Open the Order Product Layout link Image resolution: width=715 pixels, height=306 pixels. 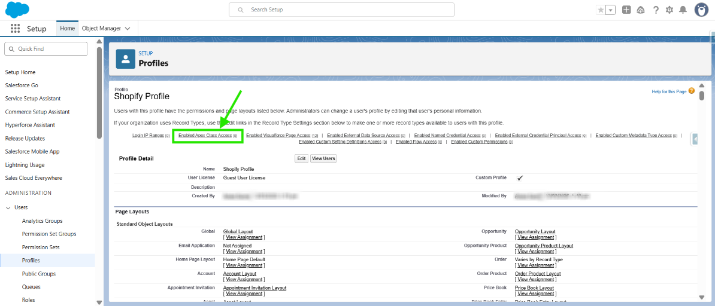click(x=538, y=274)
